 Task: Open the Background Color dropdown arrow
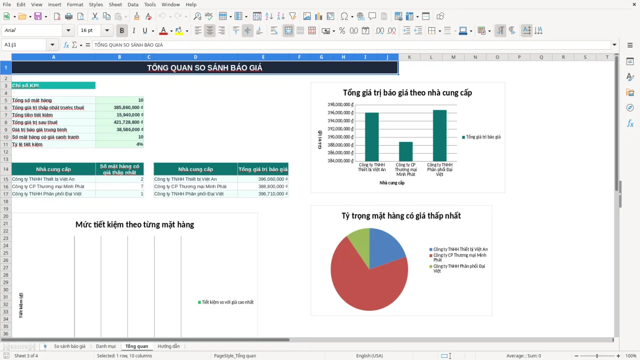187,31
